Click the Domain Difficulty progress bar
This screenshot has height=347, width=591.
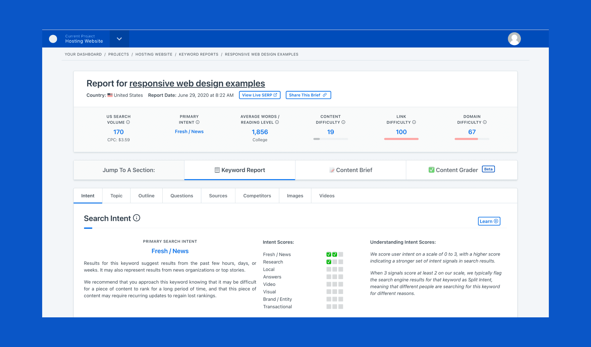(x=472, y=139)
